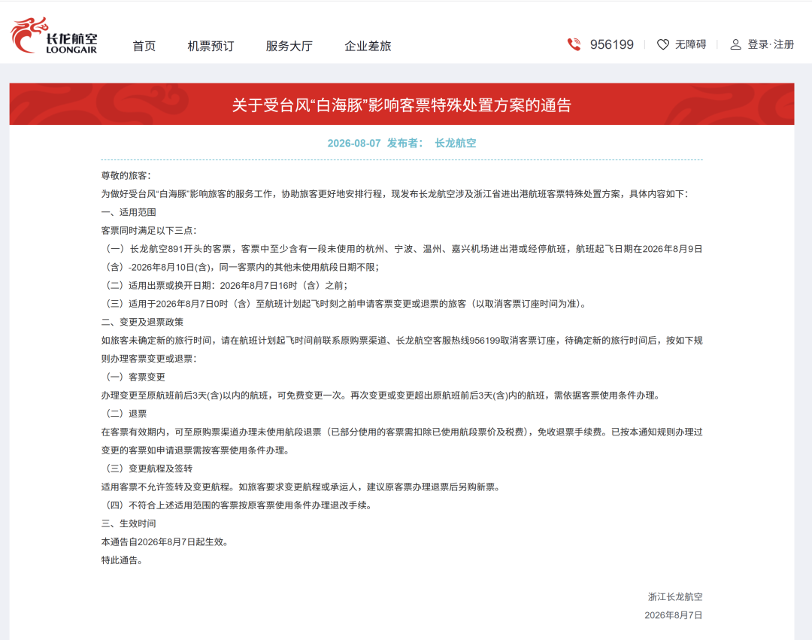812x640 pixels.
Task: Go to 首页 menu item
Action: click(144, 46)
